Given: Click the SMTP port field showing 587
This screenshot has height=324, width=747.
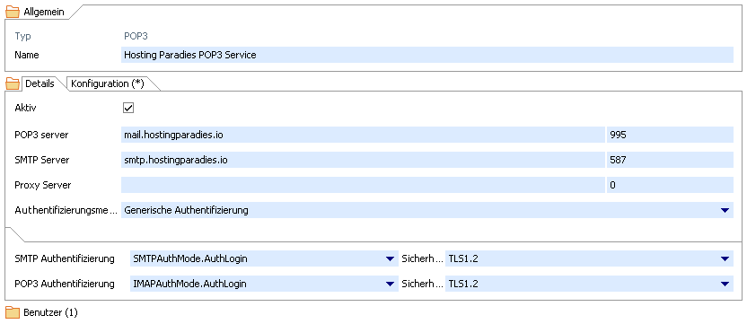Looking at the screenshot, I should click(x=670, y=160).
